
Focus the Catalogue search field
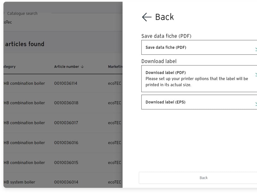coord(22,13)
